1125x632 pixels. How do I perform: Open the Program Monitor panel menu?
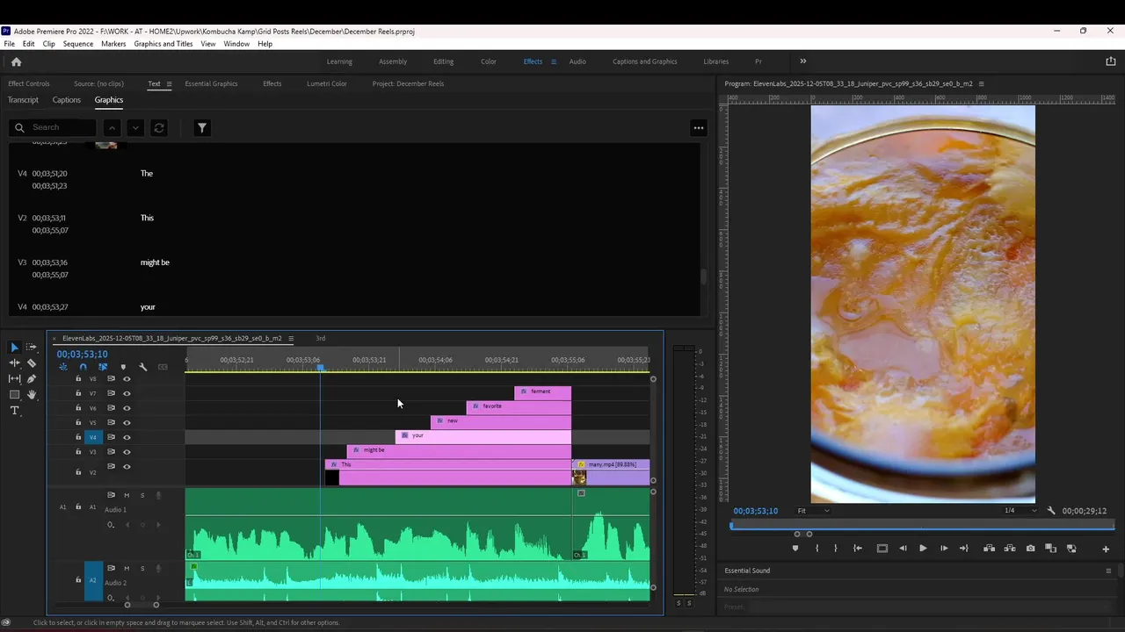981,84
